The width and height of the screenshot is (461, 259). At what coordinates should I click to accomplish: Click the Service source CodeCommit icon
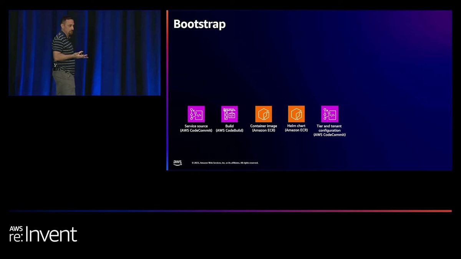tap(196, 114)
